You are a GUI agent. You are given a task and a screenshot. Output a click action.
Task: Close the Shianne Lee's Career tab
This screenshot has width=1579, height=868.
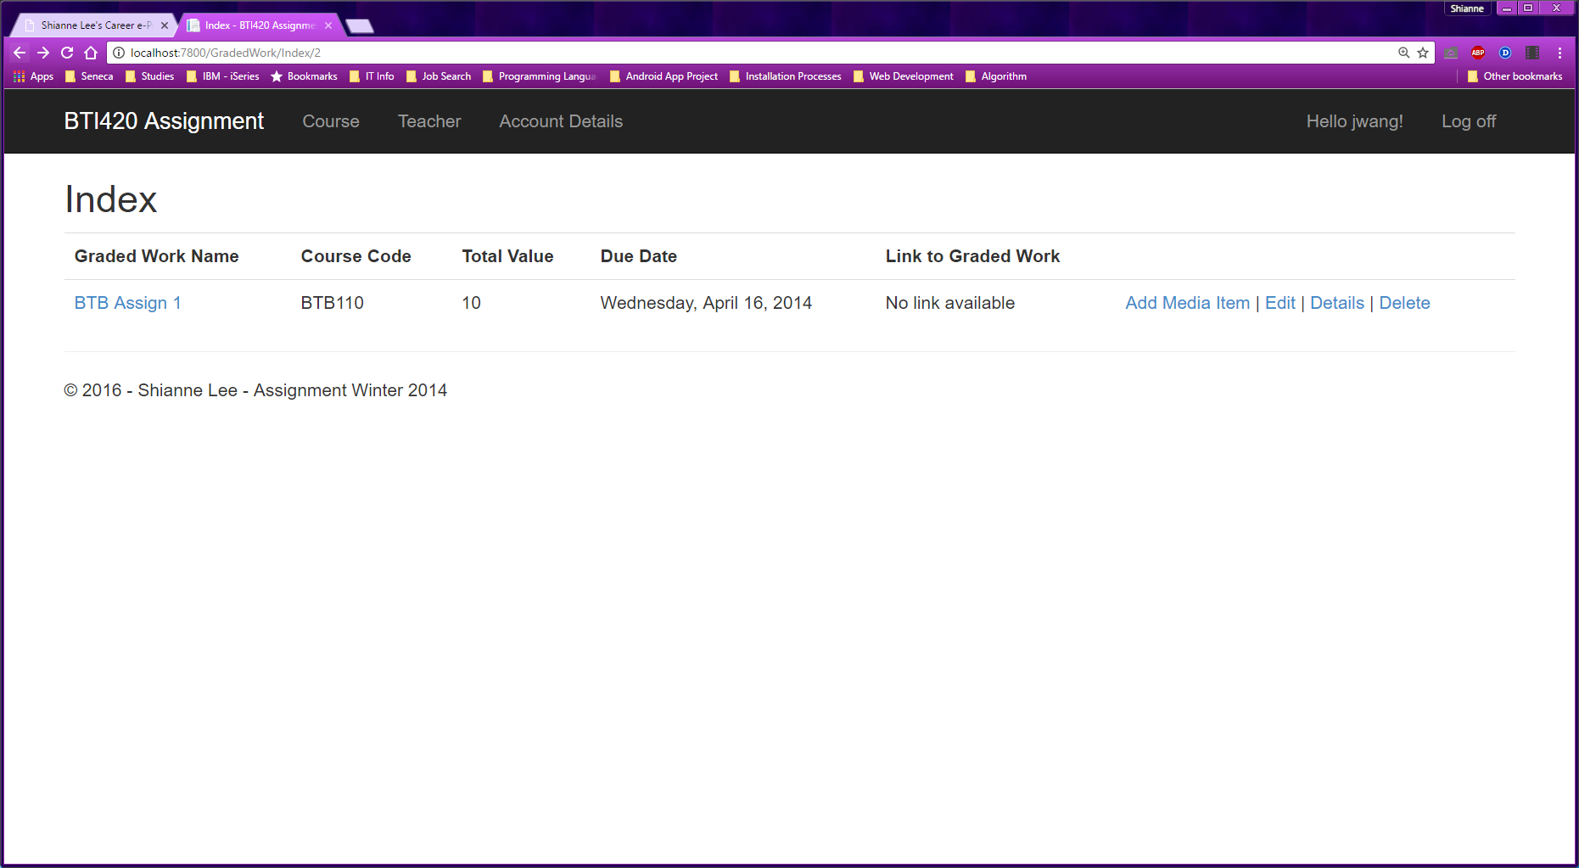point(165,25)
